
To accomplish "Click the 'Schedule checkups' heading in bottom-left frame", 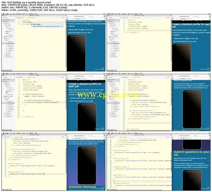I will 82,187.
